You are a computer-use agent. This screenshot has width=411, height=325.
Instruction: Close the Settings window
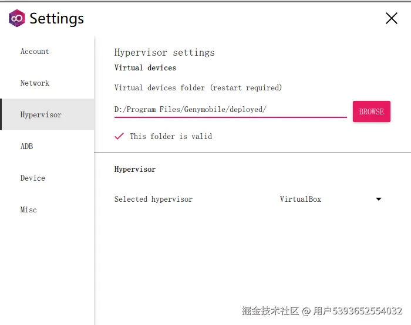(392, 18)
